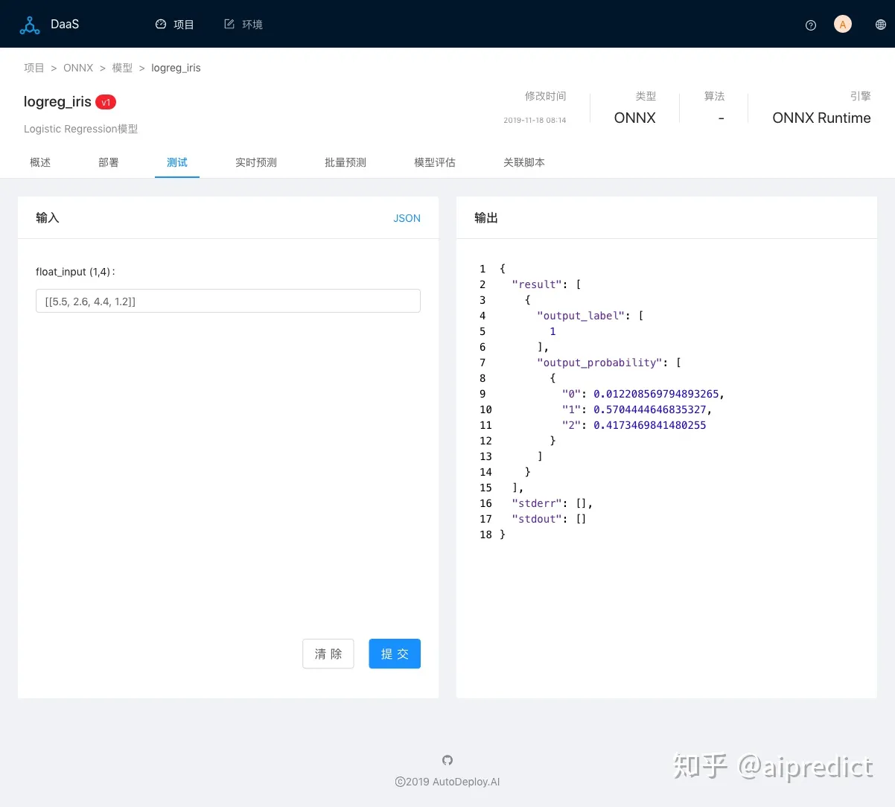
Task: Click the "stderr" line in output
Action: [552, 503]
